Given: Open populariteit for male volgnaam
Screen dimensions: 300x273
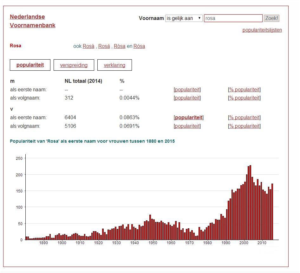Looking at the screenshot, I should (187, 98).
